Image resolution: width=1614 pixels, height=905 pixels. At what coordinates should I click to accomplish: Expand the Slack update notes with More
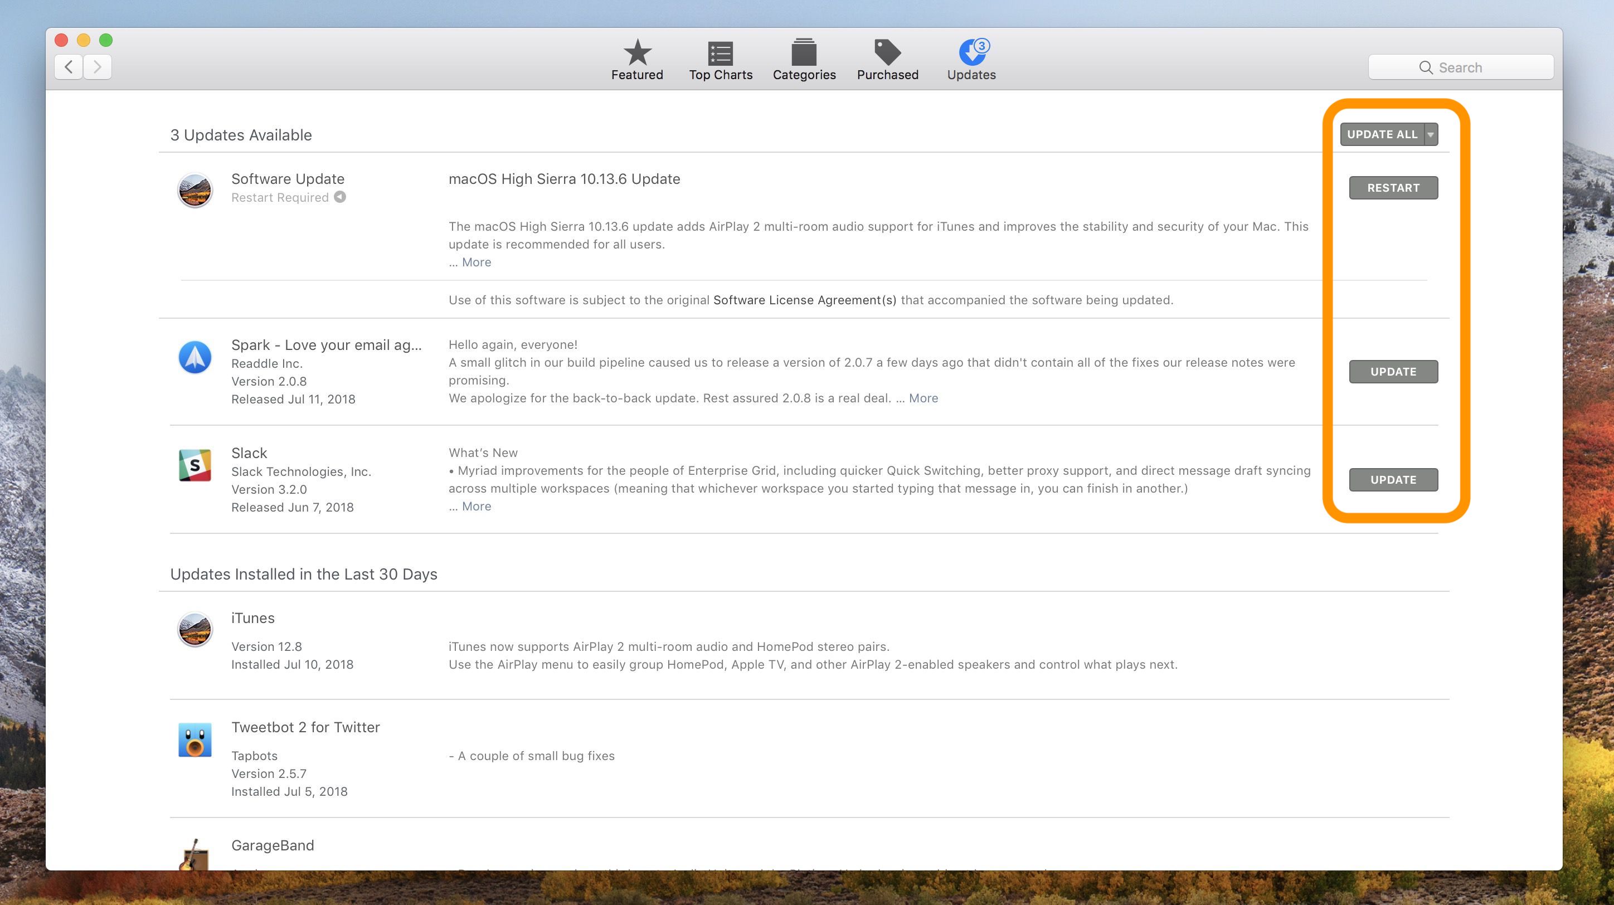(x=475, y=506)
